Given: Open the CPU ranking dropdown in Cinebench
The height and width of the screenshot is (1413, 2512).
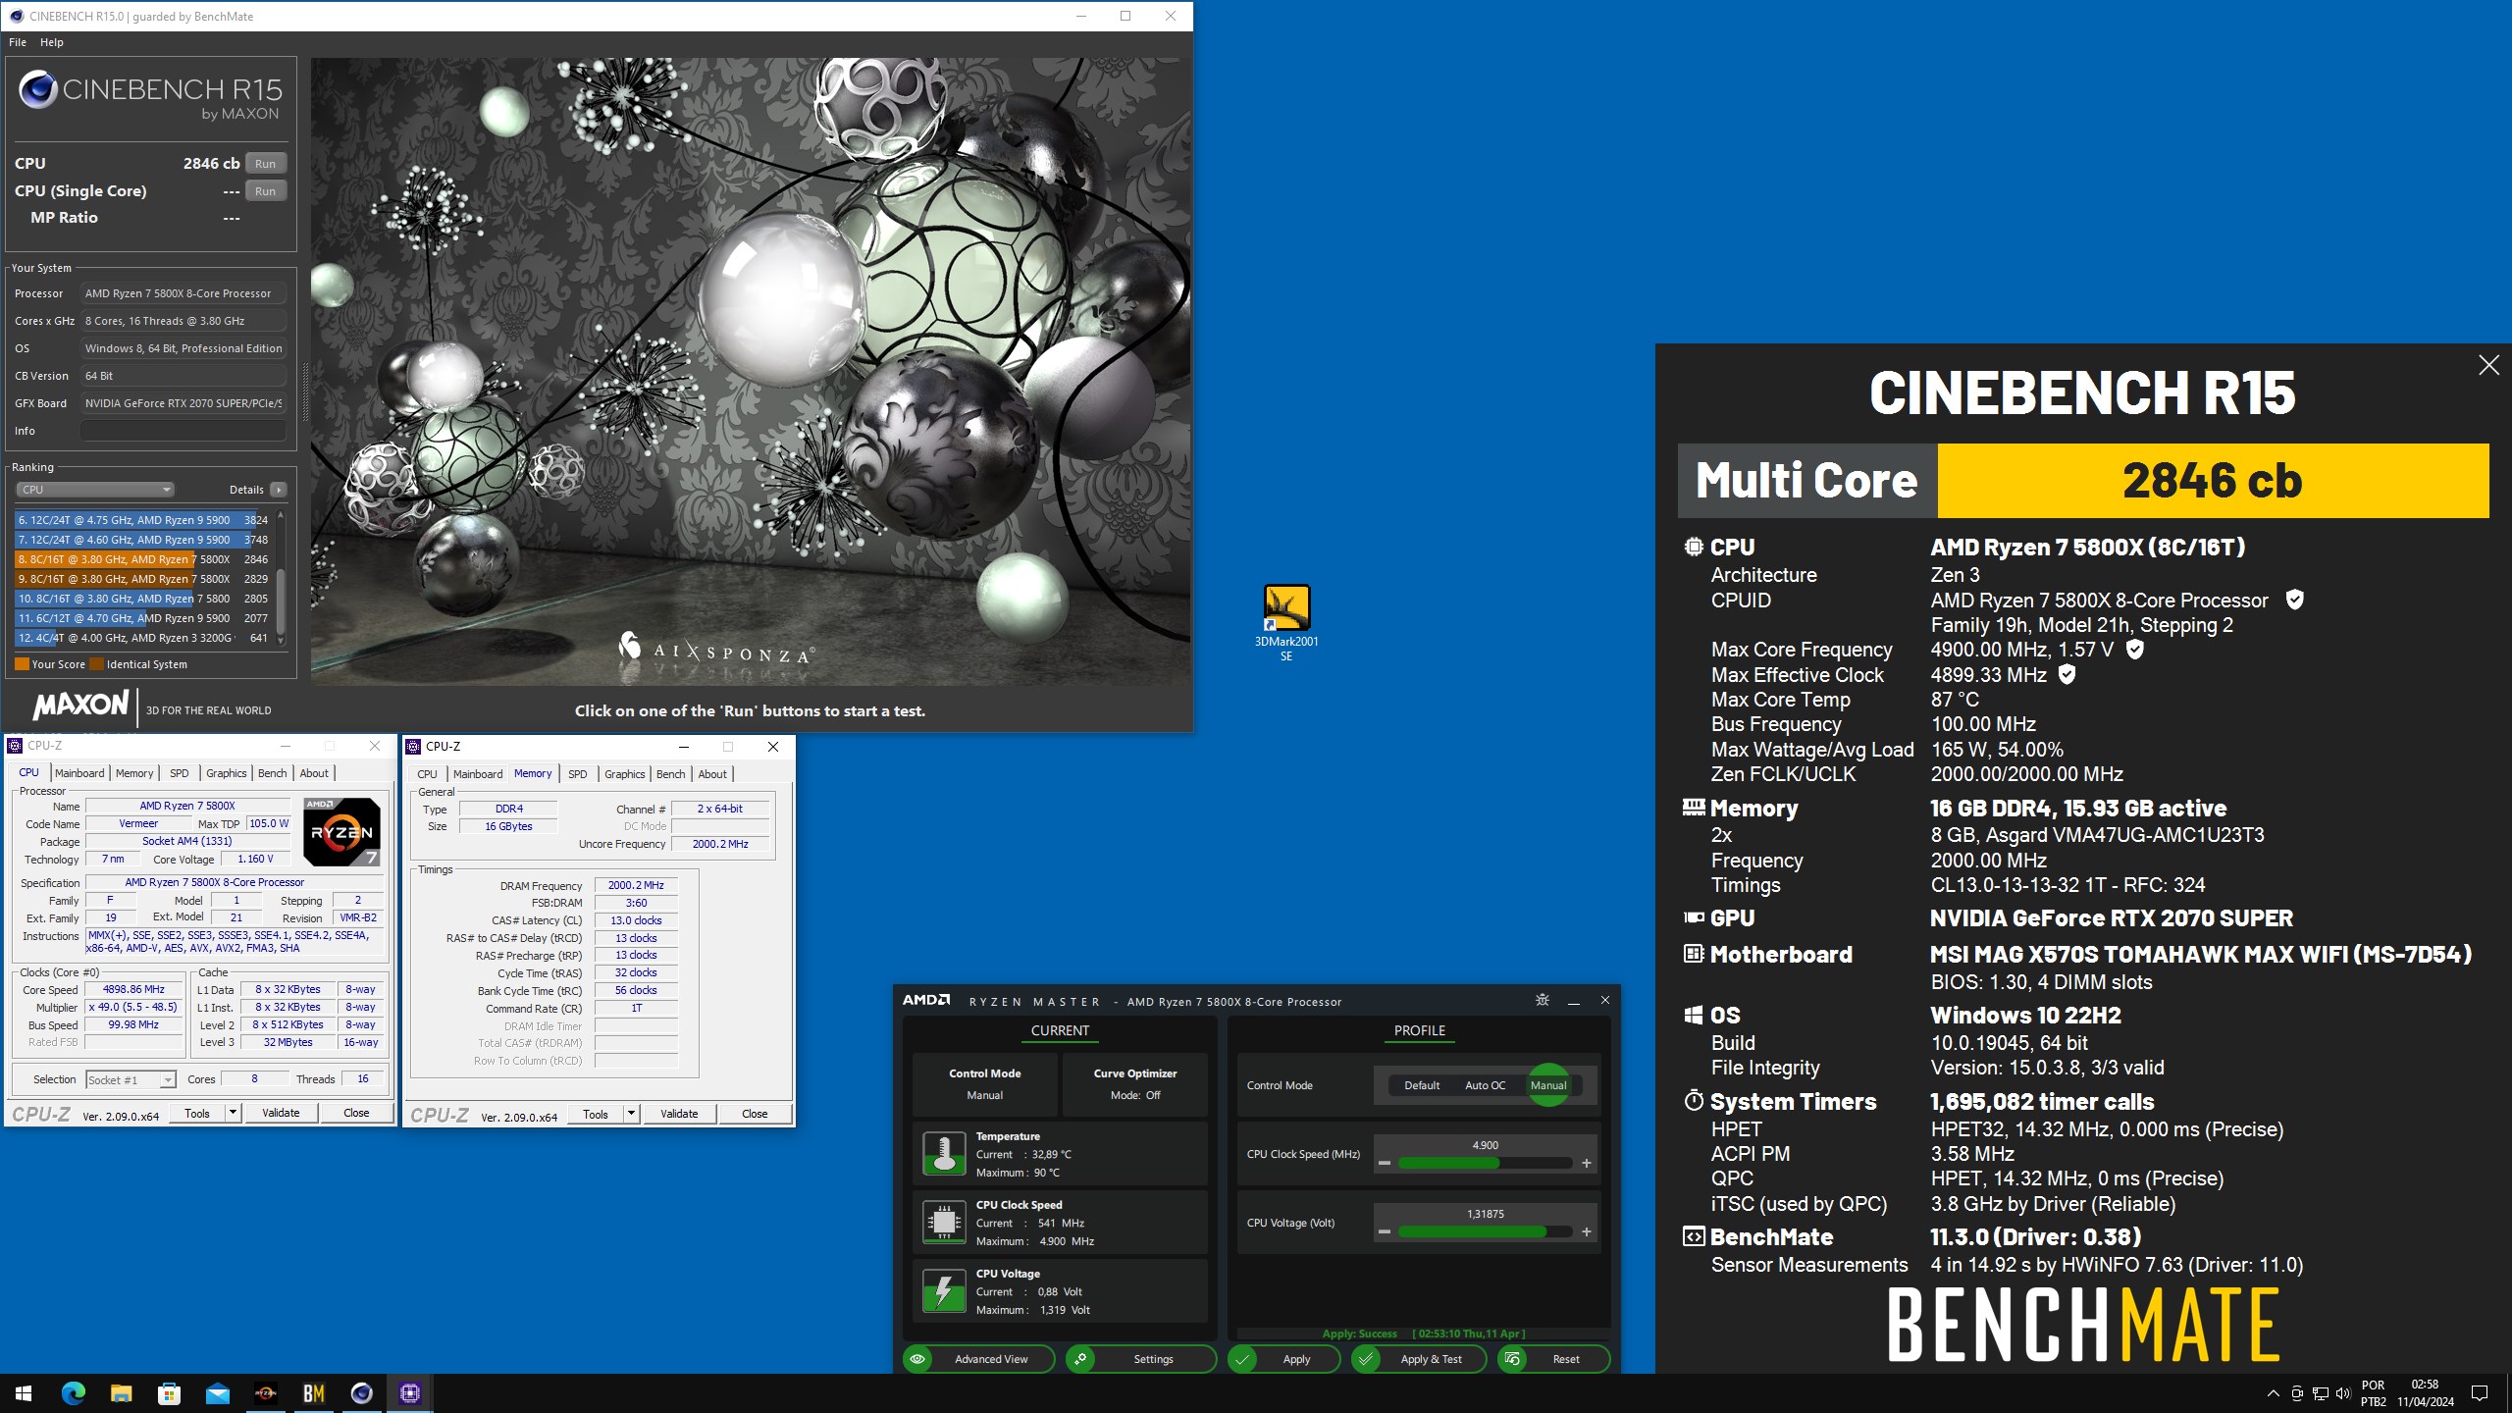Looking at the screenshot, I should (x=95, y=490).
